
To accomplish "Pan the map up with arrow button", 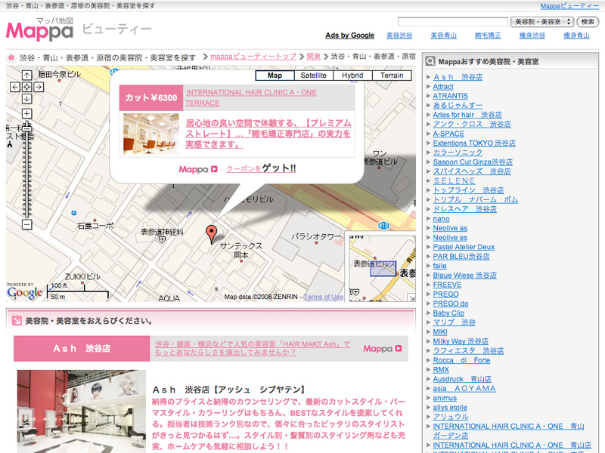I will pyautogui.click(x=26, y=75).
